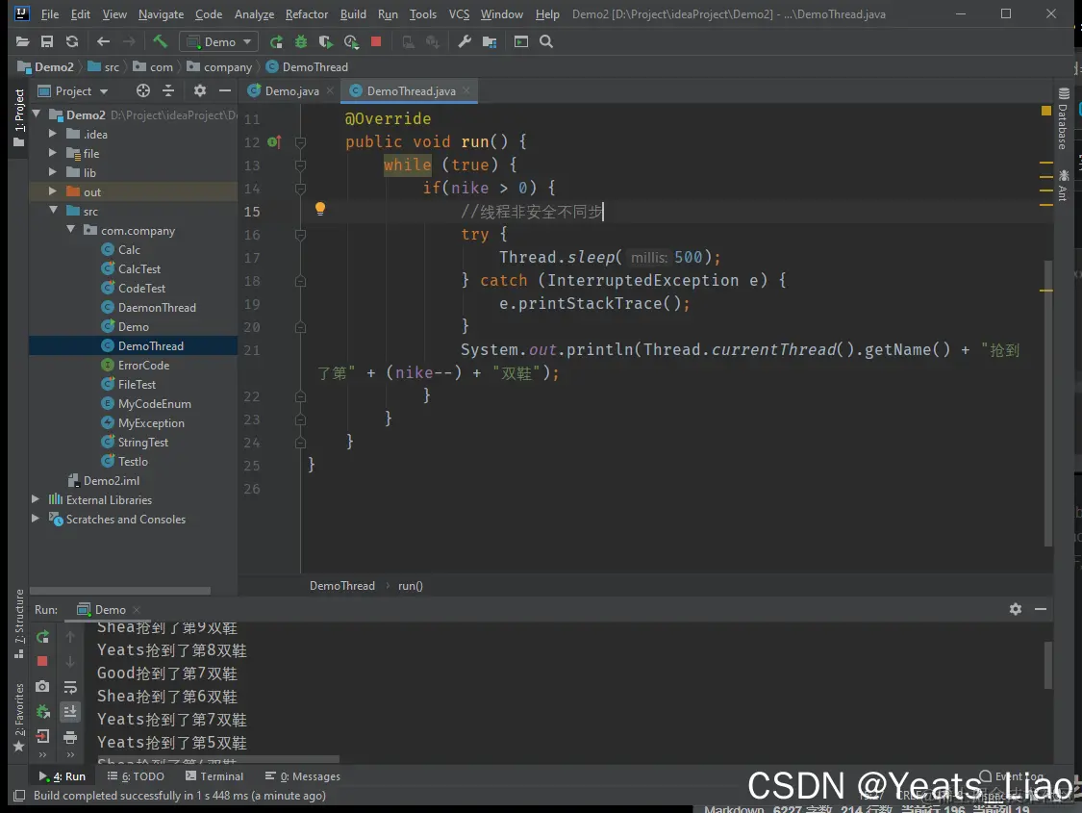Fold the run() method at line 12
This screenshot has width=1082, height=813.
coord(300,142)
